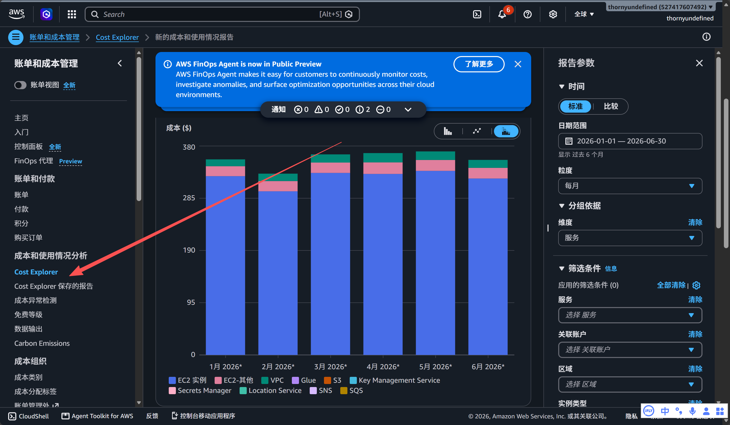Viewport: 730px width, 425px height.
Task: Click the 了解更多 button
Action: coord(479,64)
